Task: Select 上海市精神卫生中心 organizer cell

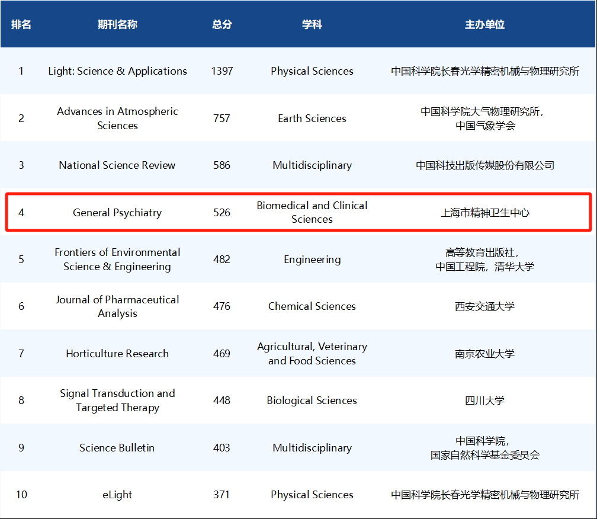Action: pos(484,213)
